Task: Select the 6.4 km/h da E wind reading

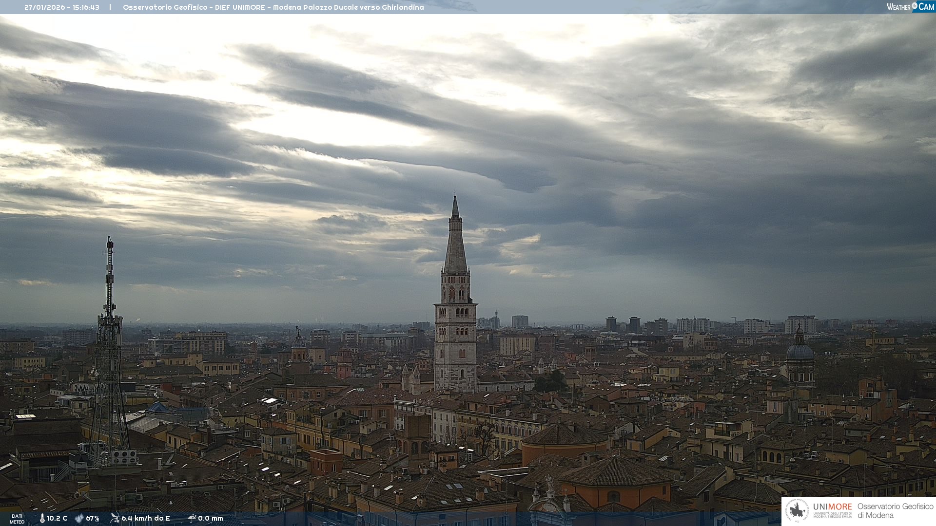Action: (146, 519)
